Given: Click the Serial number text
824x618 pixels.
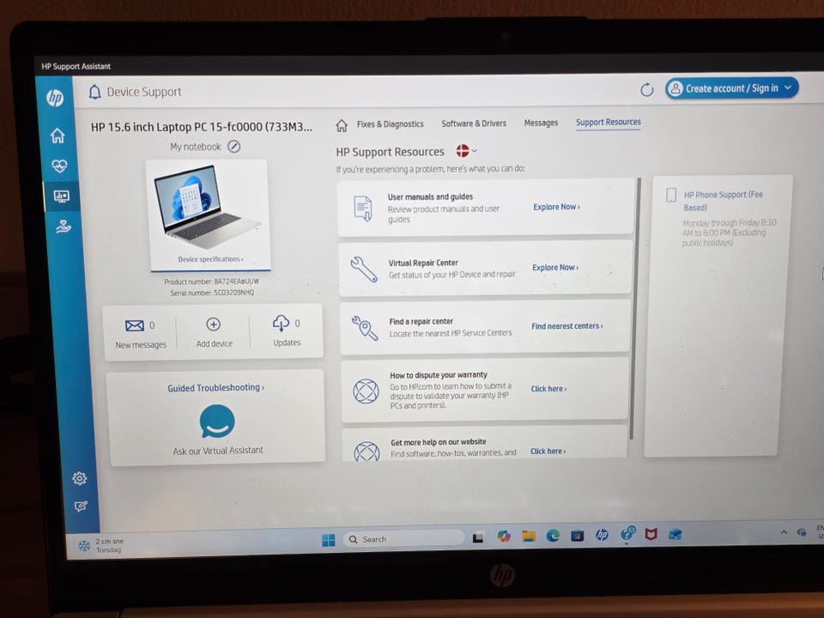Looking at the screenshot, I should [x=212, y=293].
